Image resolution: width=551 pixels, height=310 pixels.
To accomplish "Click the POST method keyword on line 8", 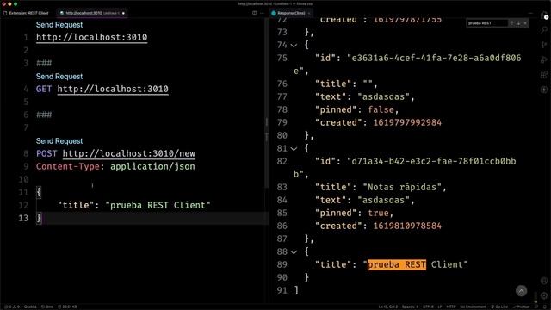I will click(x=46, y=153).
